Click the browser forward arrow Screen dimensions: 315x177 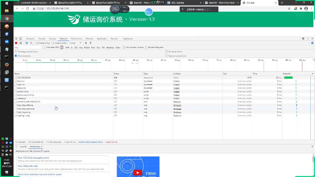point(22,8)
